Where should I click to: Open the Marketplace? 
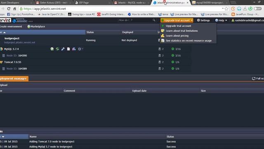point(36,26)
